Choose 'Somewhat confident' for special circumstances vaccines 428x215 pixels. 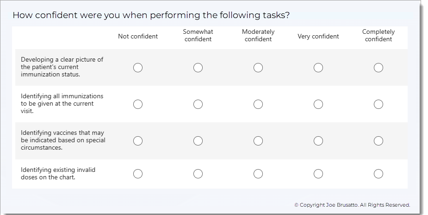point(198,140)
